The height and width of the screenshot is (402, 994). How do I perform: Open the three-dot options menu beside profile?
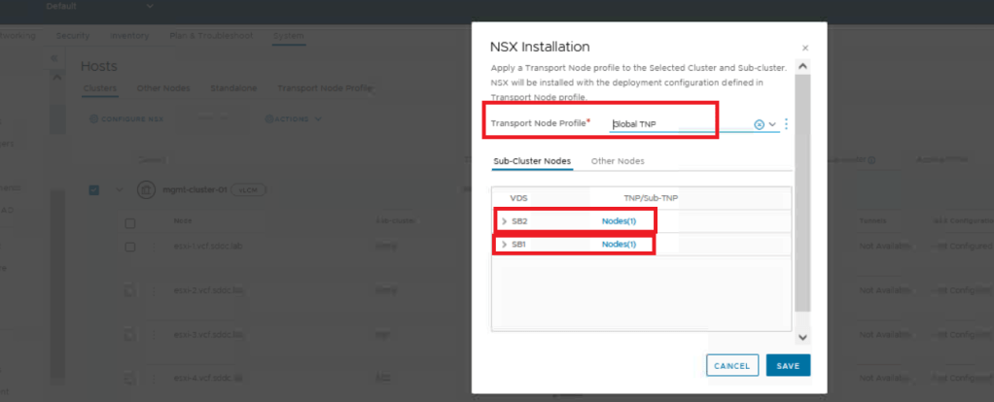(786, 124)
